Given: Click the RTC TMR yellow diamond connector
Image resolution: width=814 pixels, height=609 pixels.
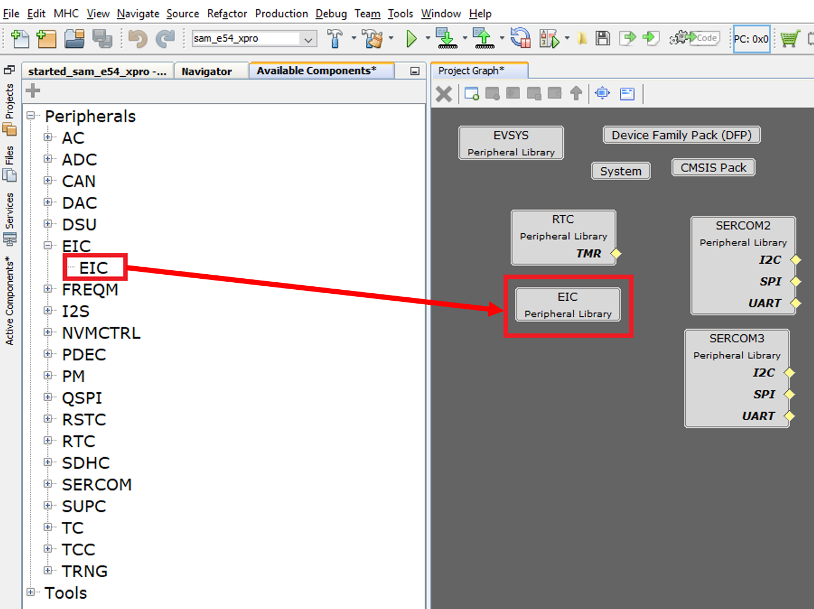Looking at the screenshot, I should (616, 253).
